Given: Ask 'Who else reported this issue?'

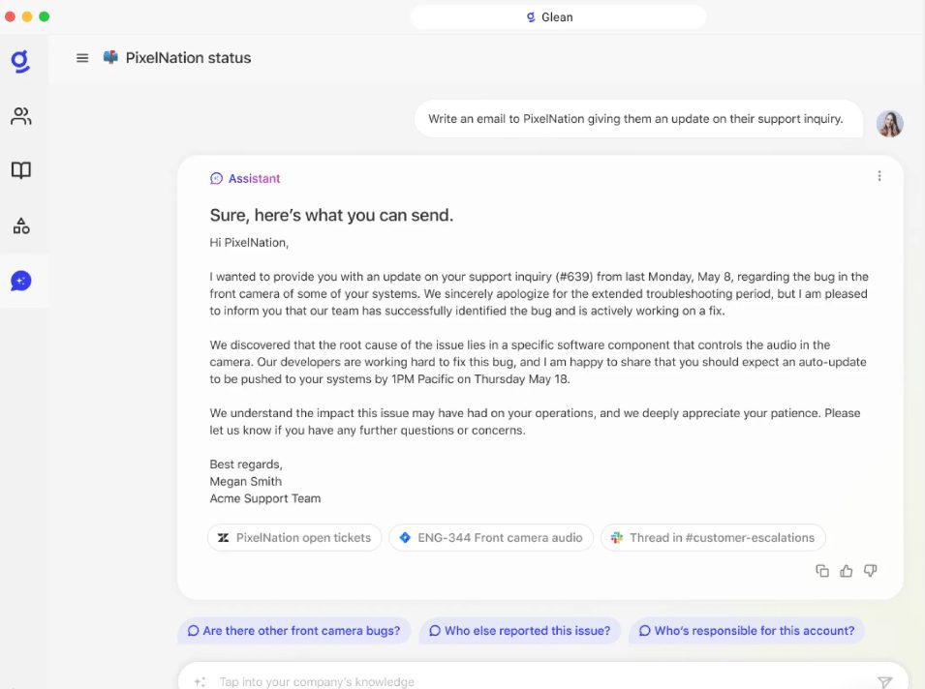Looking at the screenshot, I should click(519, 631).
